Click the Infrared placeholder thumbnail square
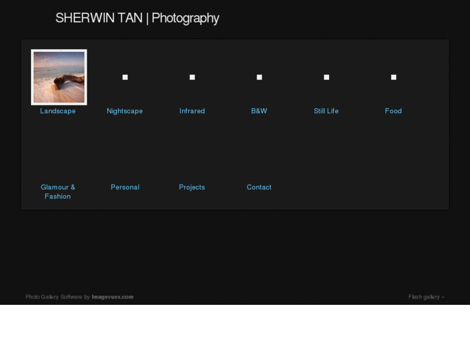The width and height of the screenshot is (470, 352). 192,78
